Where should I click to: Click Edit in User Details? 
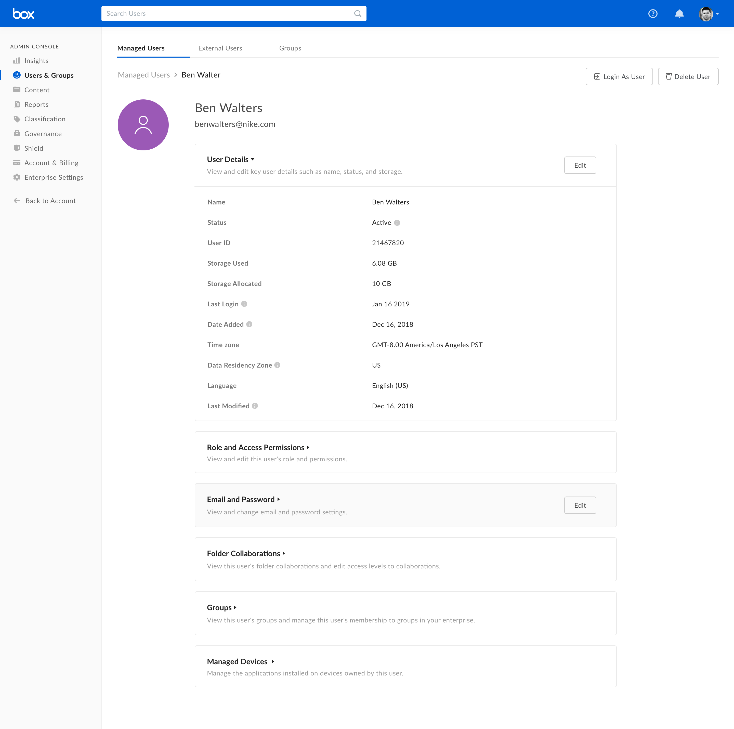(580, 165)
